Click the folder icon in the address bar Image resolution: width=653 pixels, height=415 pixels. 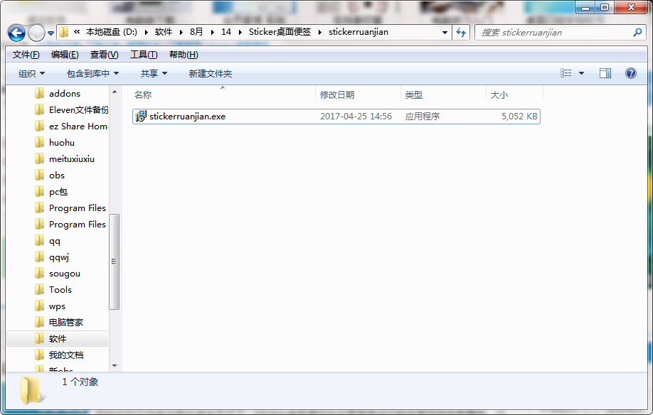[63, 32]
